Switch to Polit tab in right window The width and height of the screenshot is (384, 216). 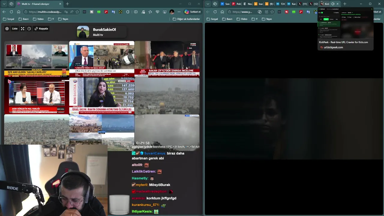click(236, 4)
